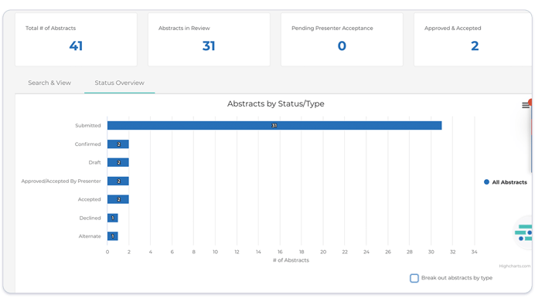The height and width of the screenshot is (305, 535).
Task: Click the Draft bar in chart
Action: (118, 163)
